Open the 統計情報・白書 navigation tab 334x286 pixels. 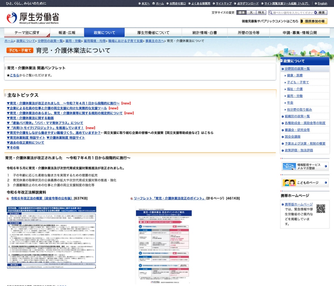205,33
